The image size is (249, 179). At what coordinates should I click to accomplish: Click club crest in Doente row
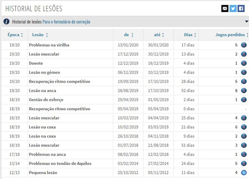point(244,63)
